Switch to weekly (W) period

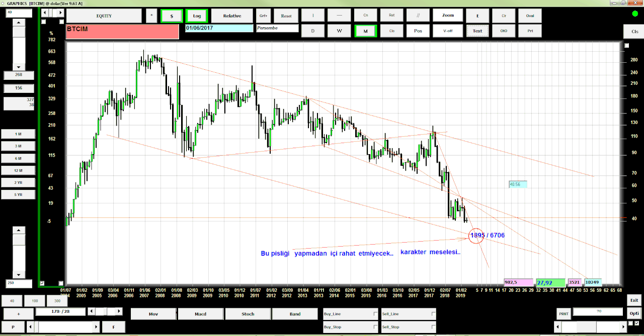(339, 31)
